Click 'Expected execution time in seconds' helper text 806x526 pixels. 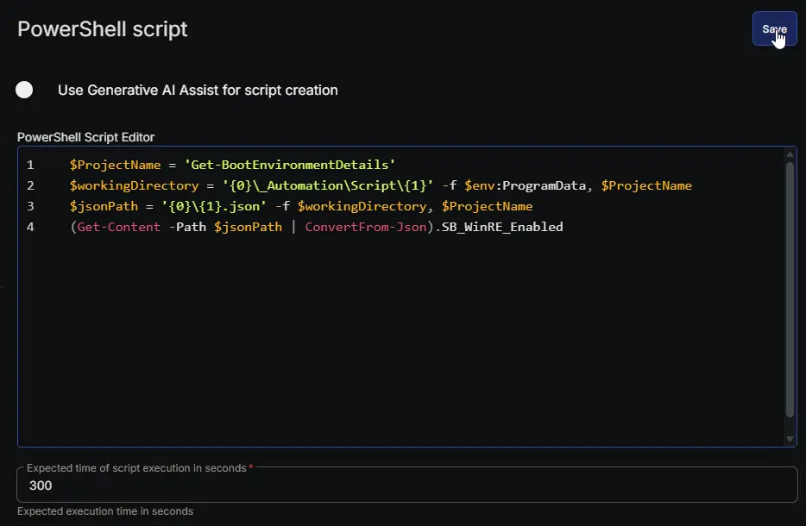pyautogui.click(x=105, y=511)
